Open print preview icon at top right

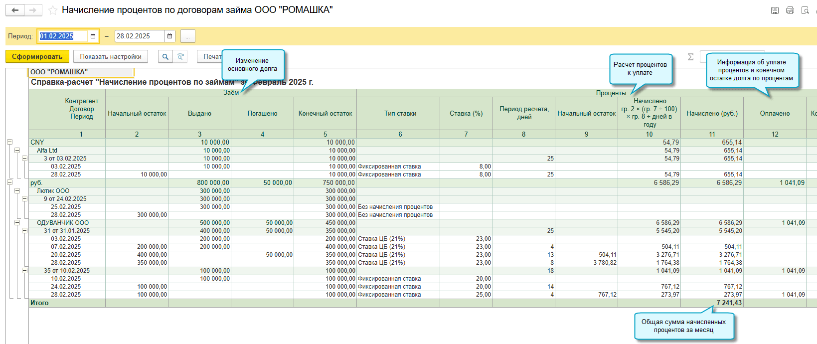click(x=805, y=10)
